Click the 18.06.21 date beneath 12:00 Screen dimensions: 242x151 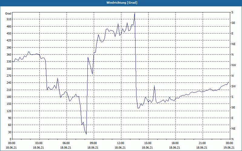[x=120, y=148]
